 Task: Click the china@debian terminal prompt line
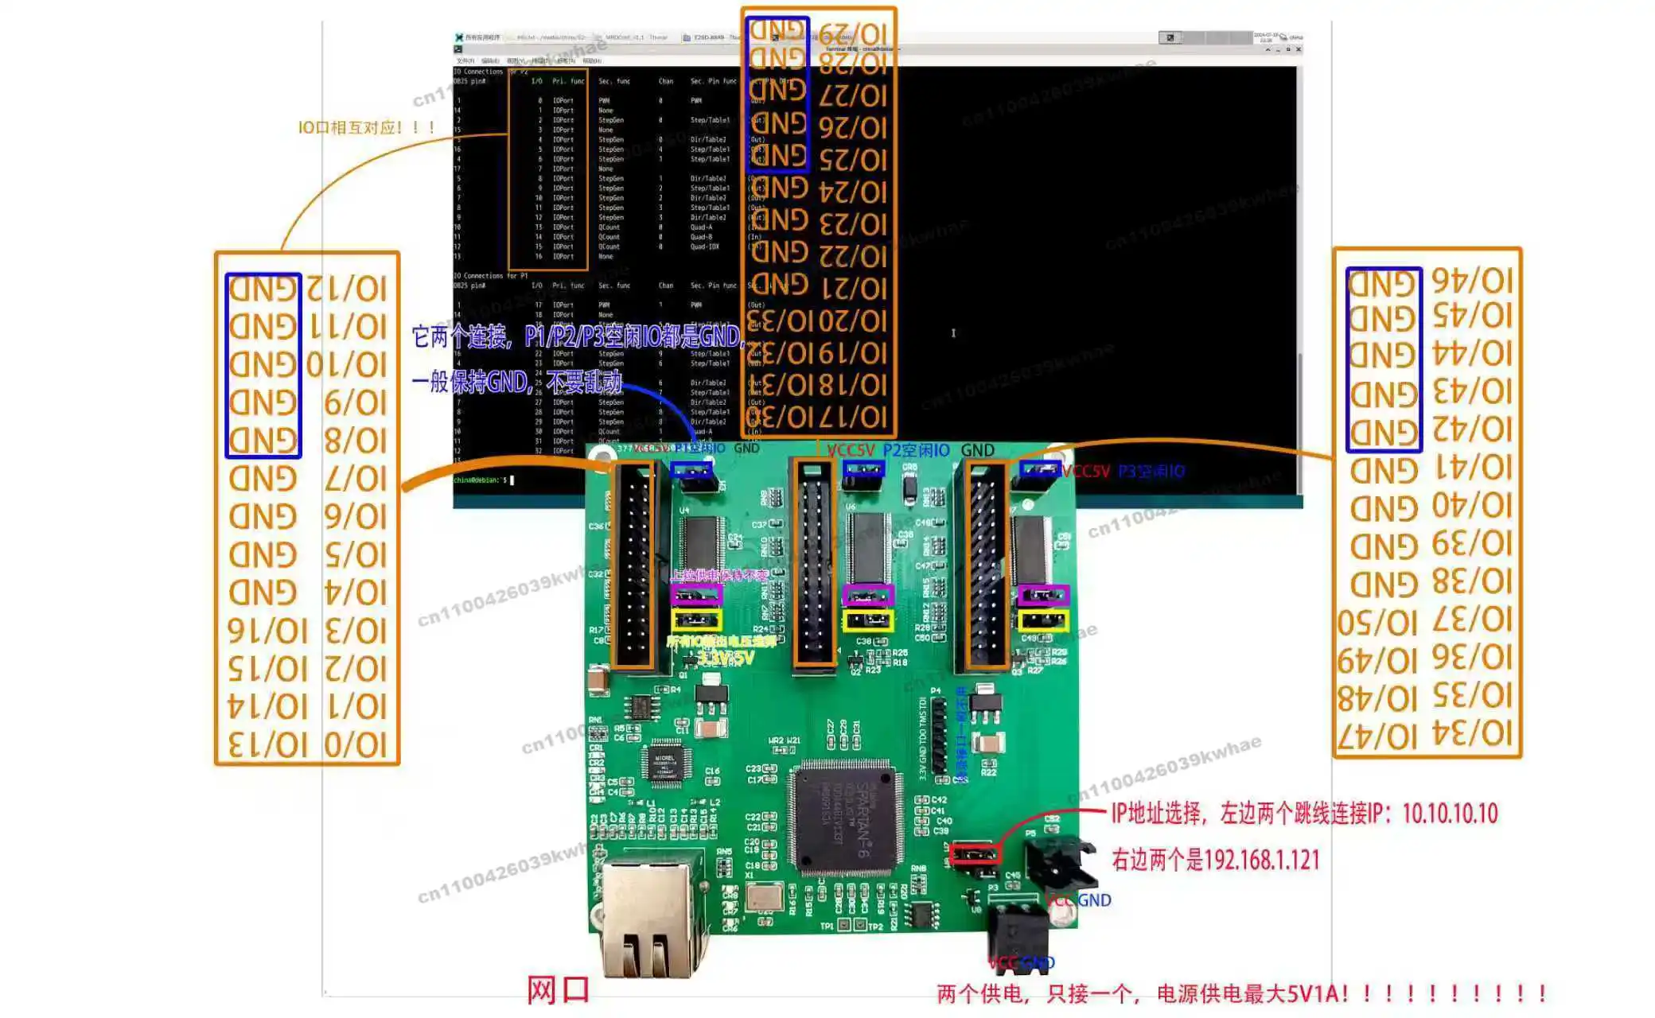484,480
